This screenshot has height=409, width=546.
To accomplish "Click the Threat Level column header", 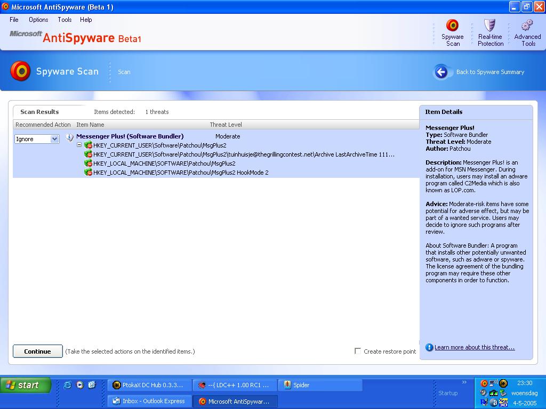I will pyautogui.click(x=226, y=125).
